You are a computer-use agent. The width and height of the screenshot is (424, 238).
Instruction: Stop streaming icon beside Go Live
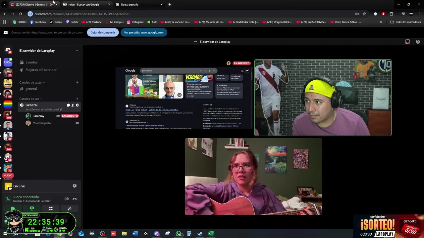tap(75, 186)
